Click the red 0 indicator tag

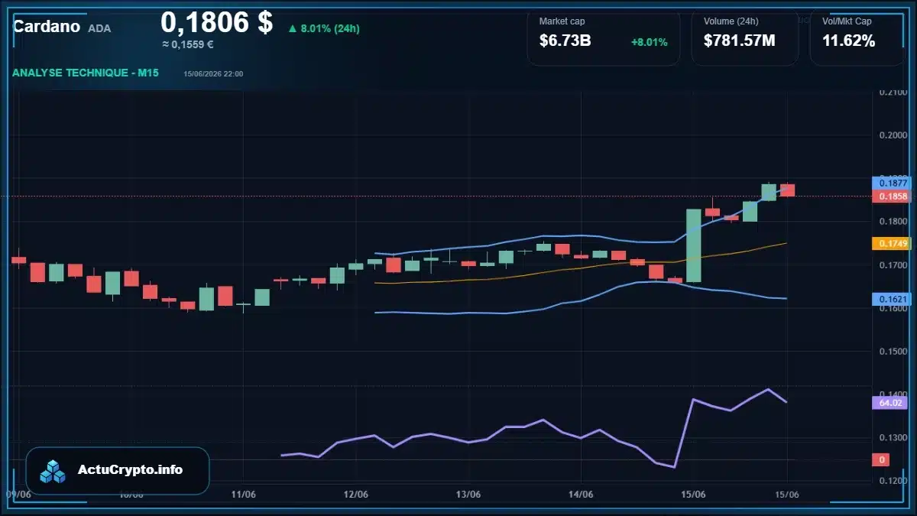click(x=880, y=459)
